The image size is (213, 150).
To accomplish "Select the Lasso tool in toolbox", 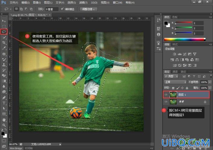I will click(x=4, y=32).
